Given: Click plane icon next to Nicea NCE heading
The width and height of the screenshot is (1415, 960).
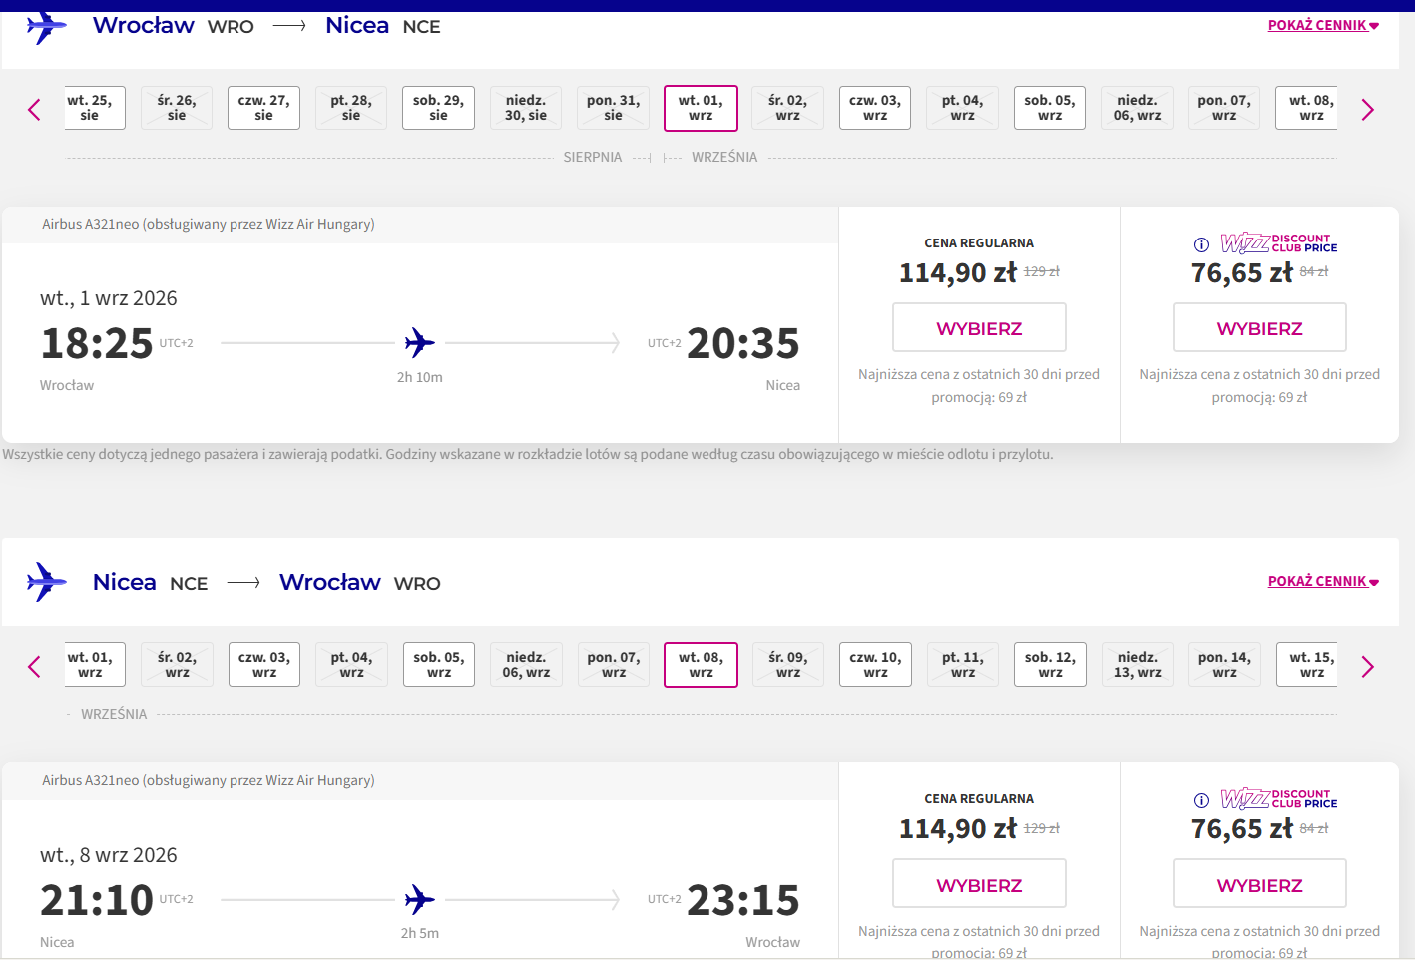Looking at the screenshot, I should (x=46, y=582).
